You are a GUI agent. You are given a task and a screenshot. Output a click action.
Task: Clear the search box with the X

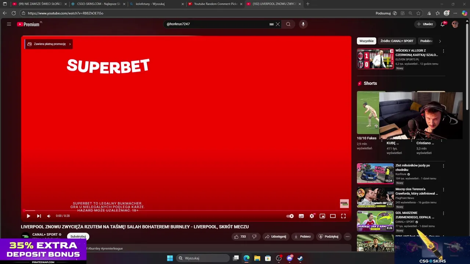[x=278, y=24]
